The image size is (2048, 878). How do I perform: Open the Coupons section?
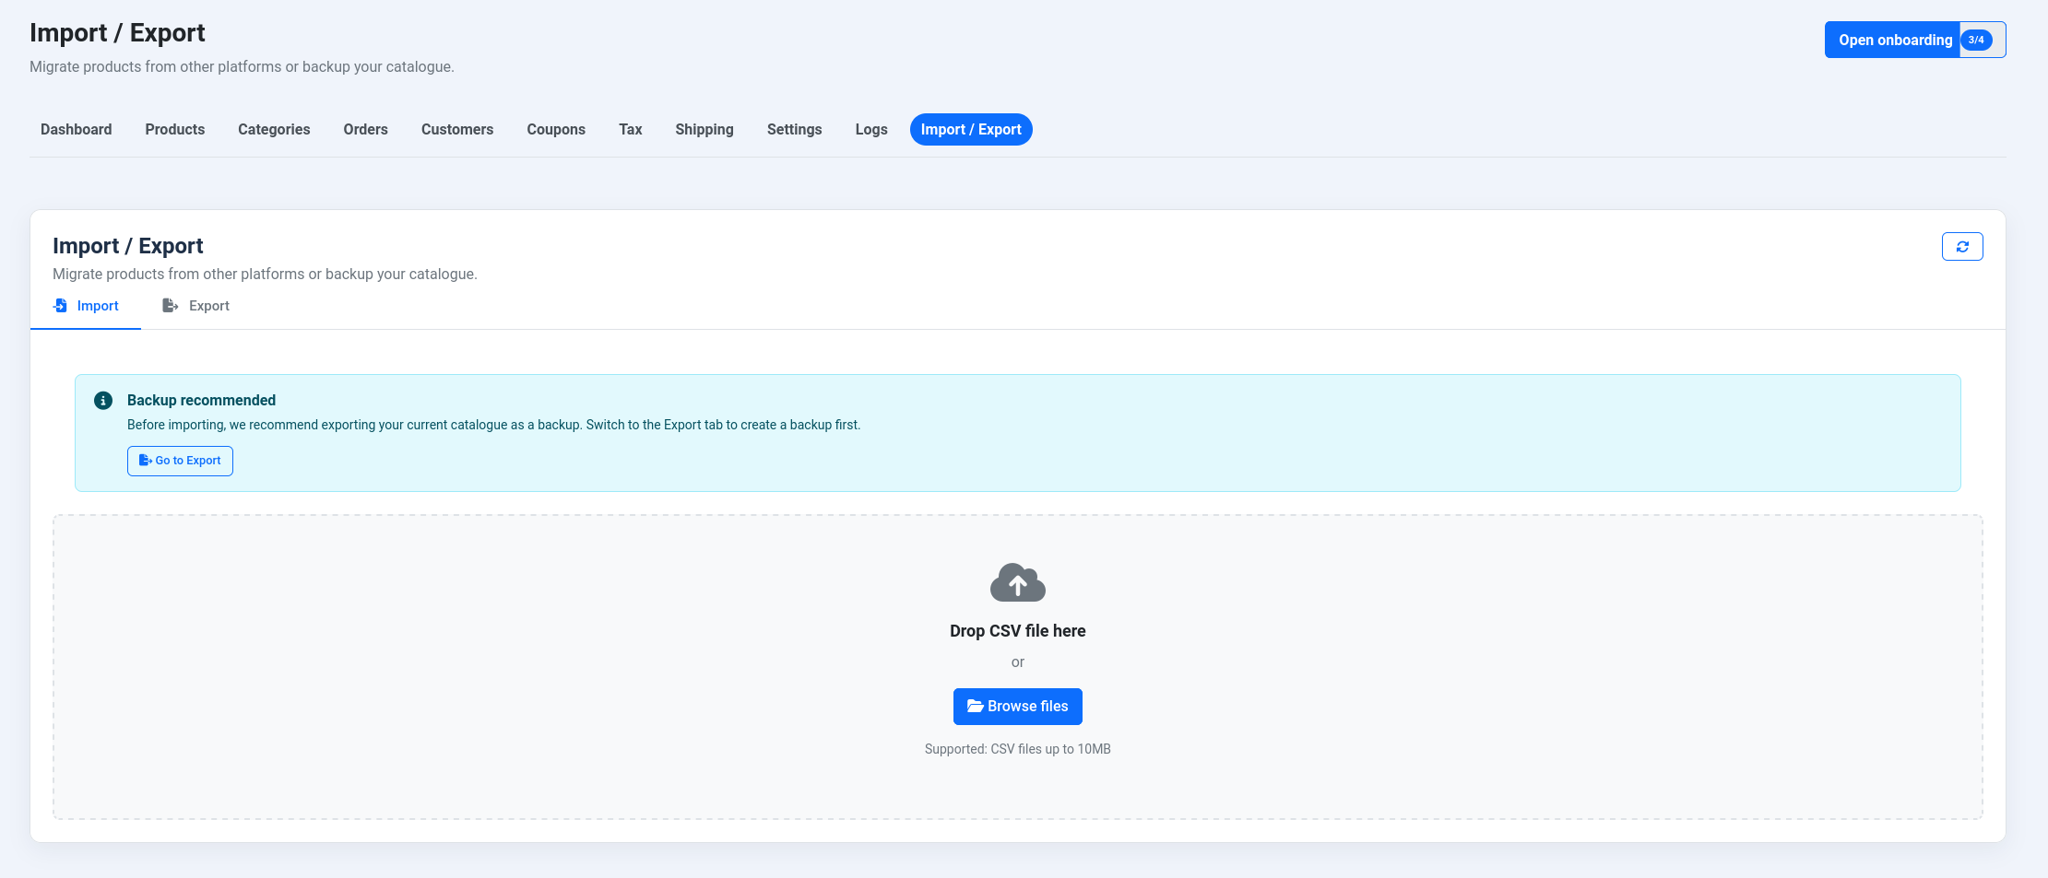pos(555,129)
